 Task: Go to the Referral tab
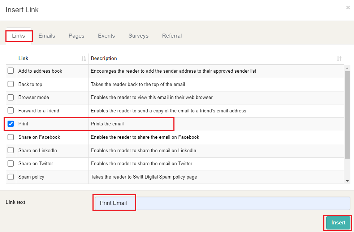tap(172, 36)
